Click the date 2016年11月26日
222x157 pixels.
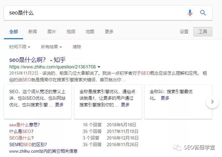[x=123, y=144]
